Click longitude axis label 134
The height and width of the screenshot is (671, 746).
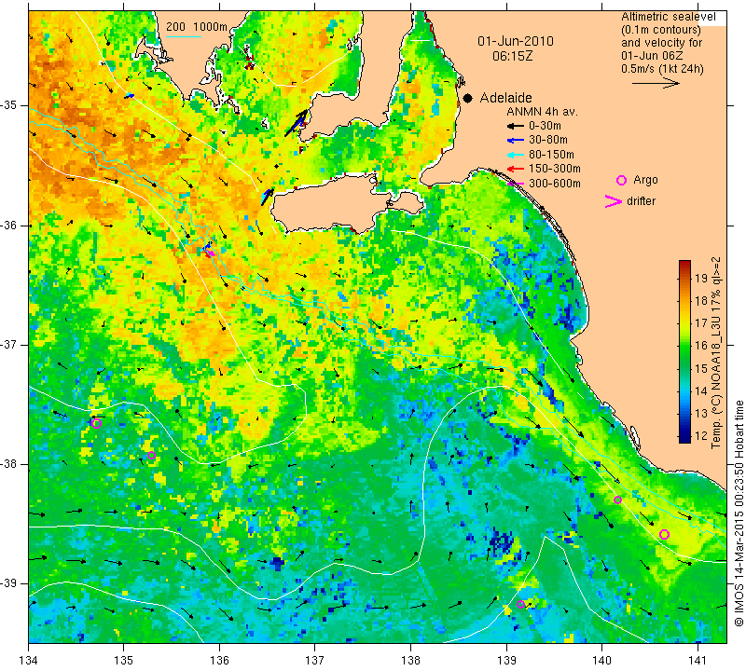point(29,661)
